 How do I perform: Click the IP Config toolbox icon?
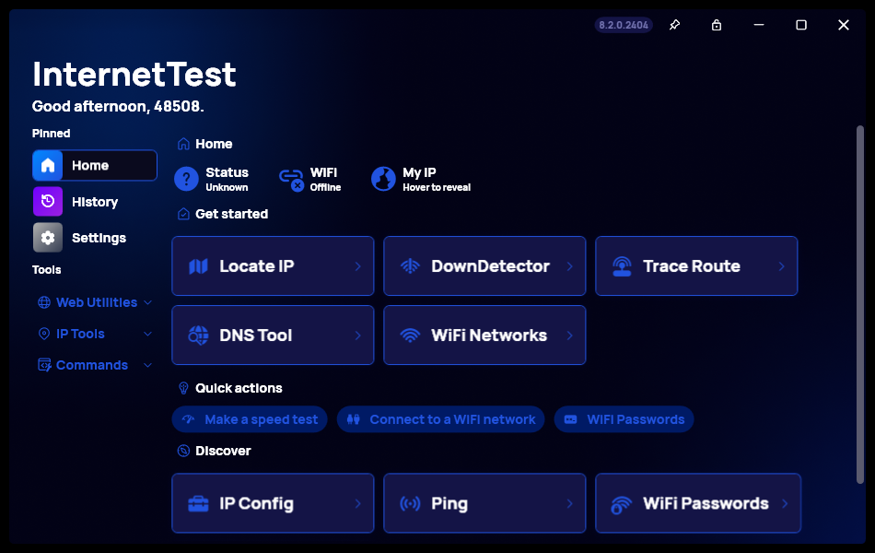pos(198,504)
